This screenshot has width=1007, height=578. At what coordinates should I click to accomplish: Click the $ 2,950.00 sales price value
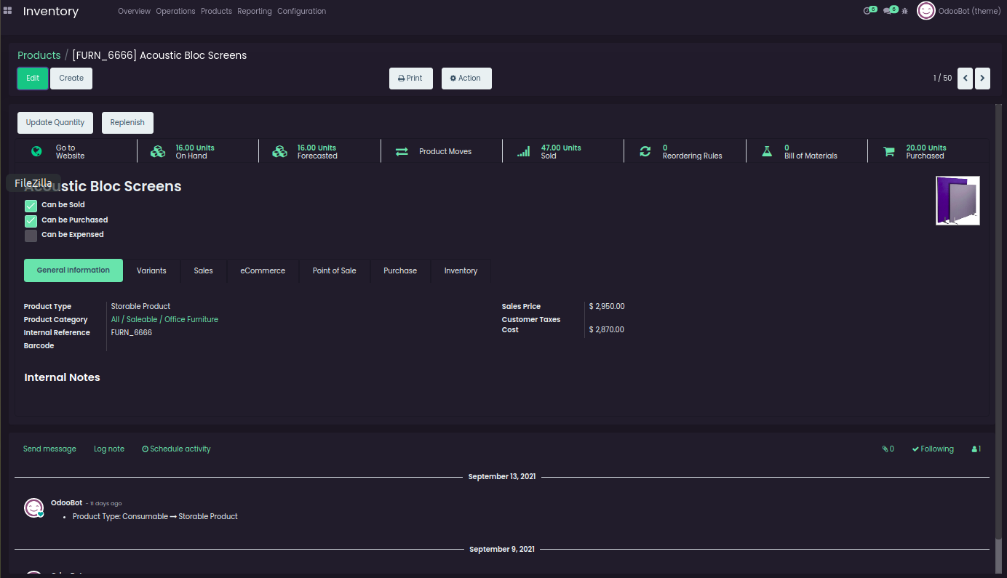click(607, 307)
